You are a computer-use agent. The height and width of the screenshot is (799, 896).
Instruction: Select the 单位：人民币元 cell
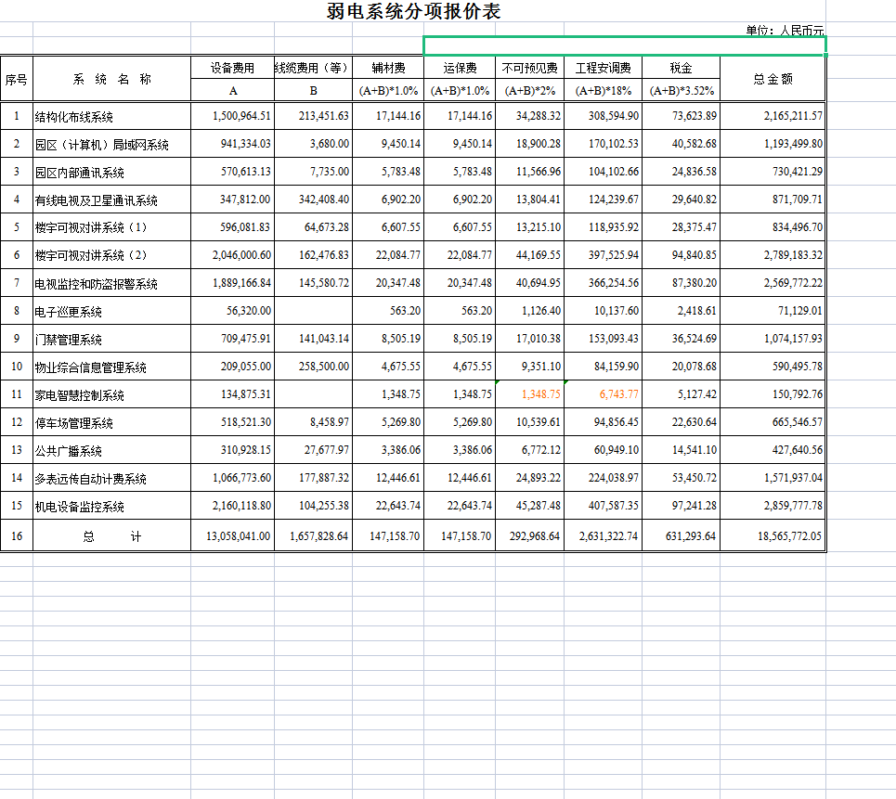pos(785,31)
